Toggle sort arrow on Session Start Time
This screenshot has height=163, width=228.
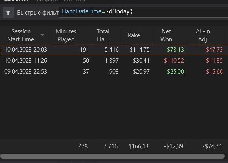[x=42, y=35]
